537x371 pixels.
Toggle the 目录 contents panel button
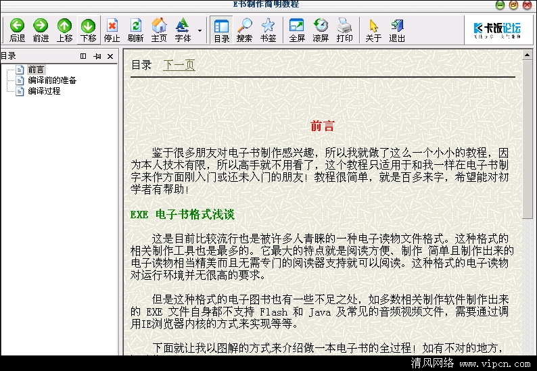[221, 30]
